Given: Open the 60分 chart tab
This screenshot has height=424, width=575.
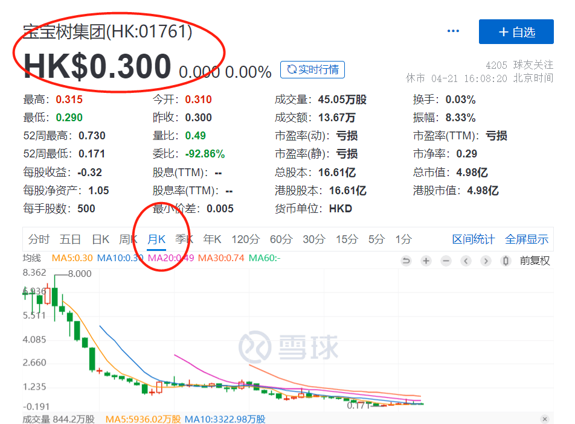Looking at the screenshot, I should [281, 239].
